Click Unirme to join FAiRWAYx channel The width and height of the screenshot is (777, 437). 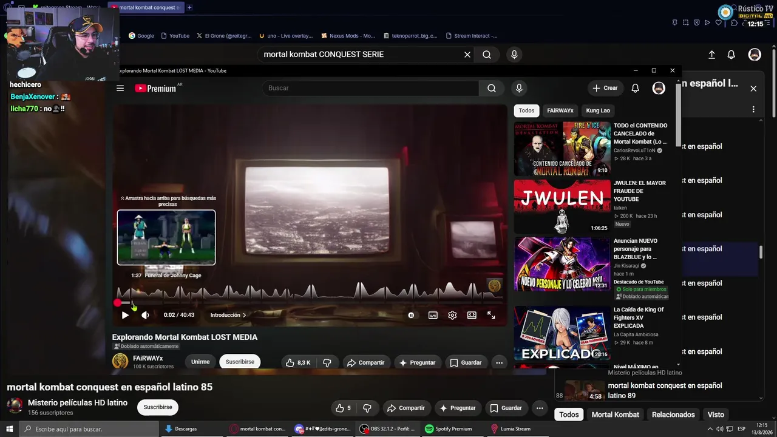click(x=200, y=362)
